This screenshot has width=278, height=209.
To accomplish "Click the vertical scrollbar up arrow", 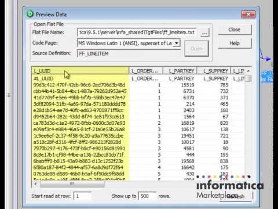I will tap(248, 71).
